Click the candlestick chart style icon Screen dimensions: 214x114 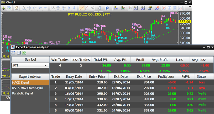[107, 8]
